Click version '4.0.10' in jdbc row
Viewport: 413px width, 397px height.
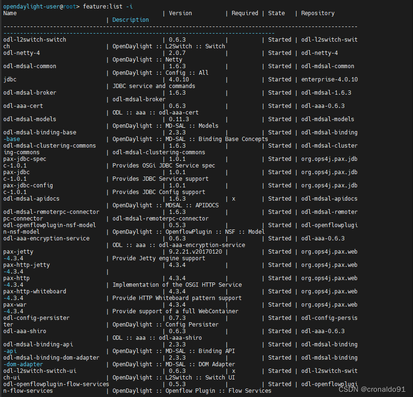(179, 79)
